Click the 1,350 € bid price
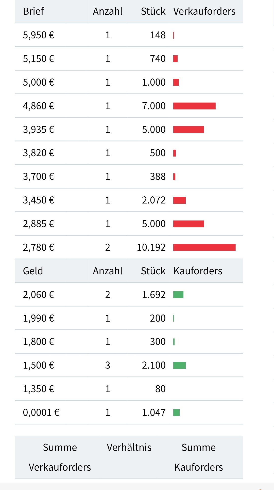Viewport: 274px width, 490px height. (39, 389)
